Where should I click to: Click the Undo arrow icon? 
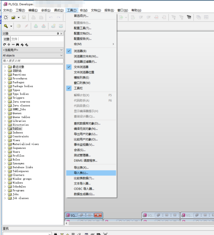coord(51,17)
